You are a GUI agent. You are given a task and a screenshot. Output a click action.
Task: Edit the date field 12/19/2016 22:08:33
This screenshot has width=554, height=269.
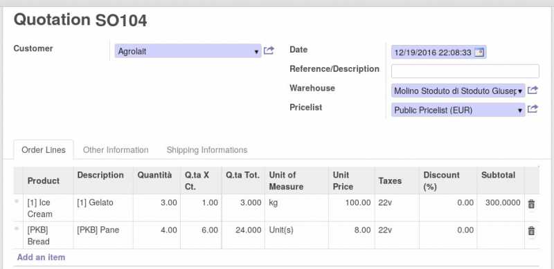432,53
